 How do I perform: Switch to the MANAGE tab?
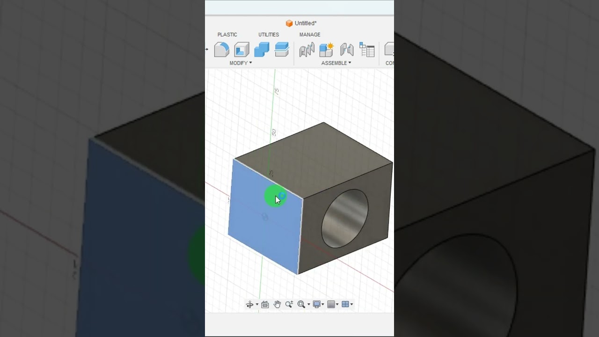(x=310, y=35)
